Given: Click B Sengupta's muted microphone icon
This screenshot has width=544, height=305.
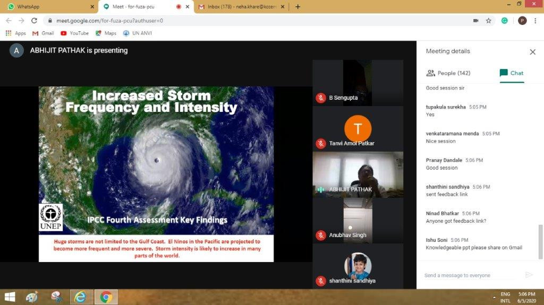Looking at the screenshot, I should pyautogui.click(x=321, y=98).
